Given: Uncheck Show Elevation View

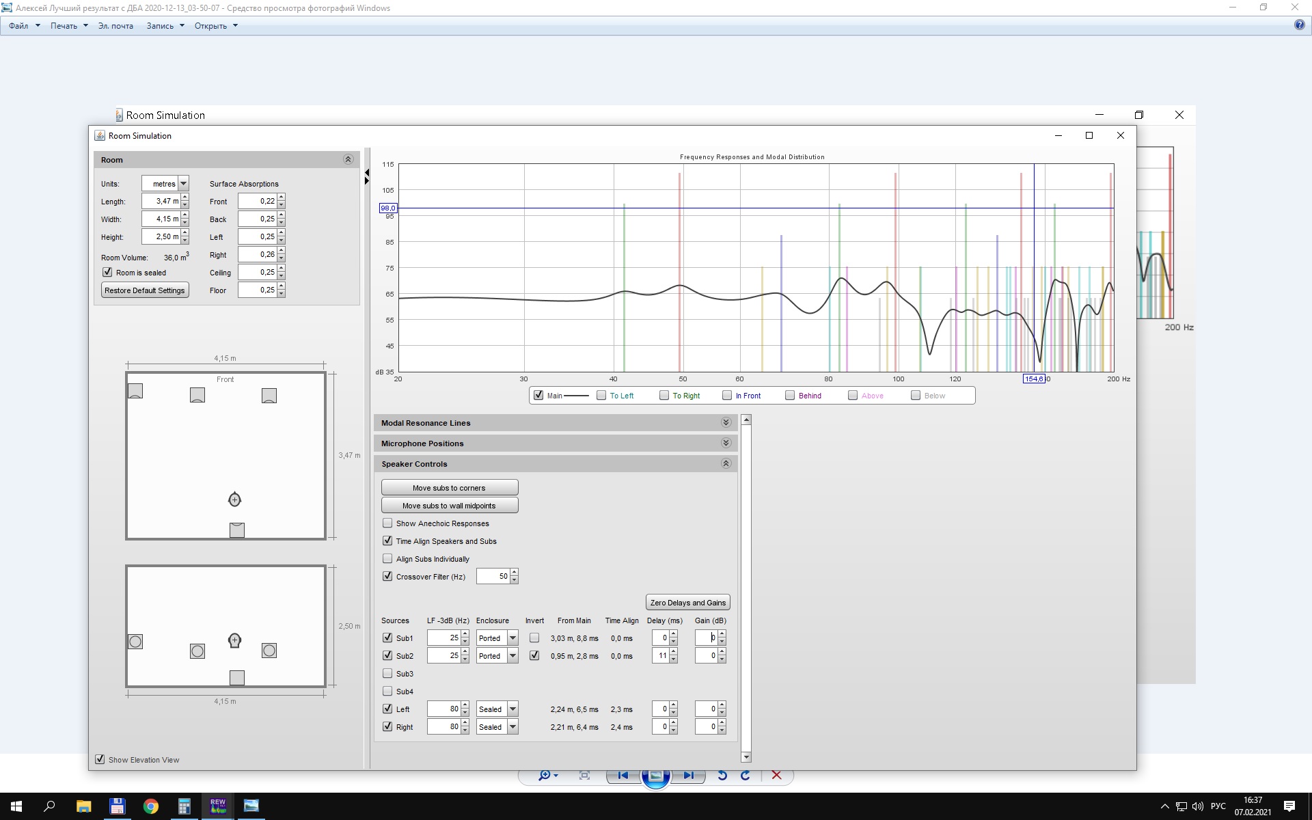Looking at the screenshot, I should coord(100,759).
